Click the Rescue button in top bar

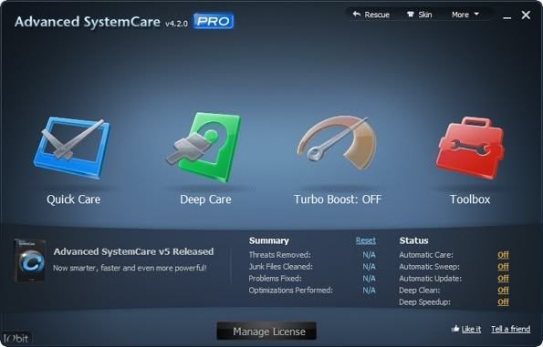pyautogui.click(x=371, y=15)
